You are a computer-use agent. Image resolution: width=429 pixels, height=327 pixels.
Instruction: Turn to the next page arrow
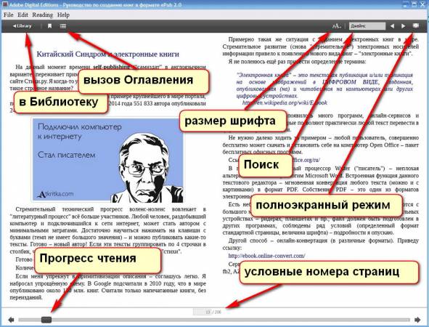click(x=417, y=320)
